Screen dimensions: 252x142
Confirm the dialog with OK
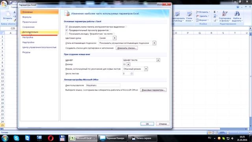pyautogui.click(x=147, y=124)
